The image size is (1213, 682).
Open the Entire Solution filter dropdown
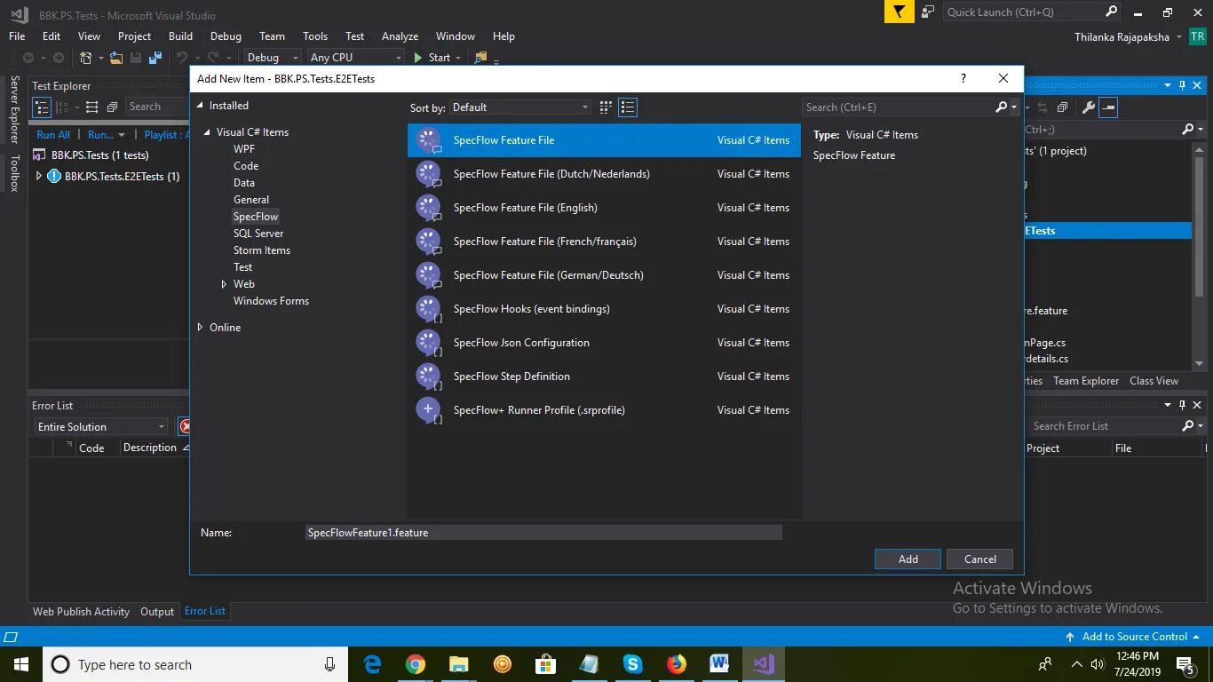[x=100, y=427]
